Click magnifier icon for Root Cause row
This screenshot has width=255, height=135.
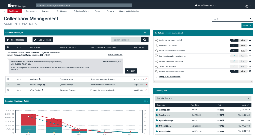coord(156,51)
